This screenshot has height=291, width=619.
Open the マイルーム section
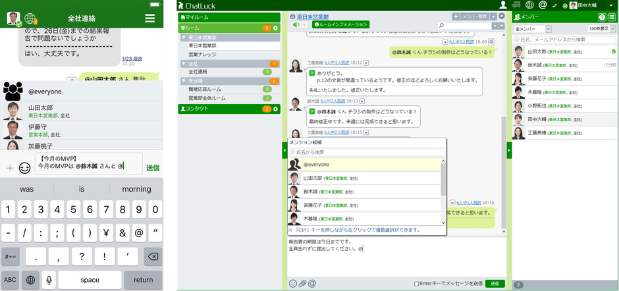click(229, 17)
